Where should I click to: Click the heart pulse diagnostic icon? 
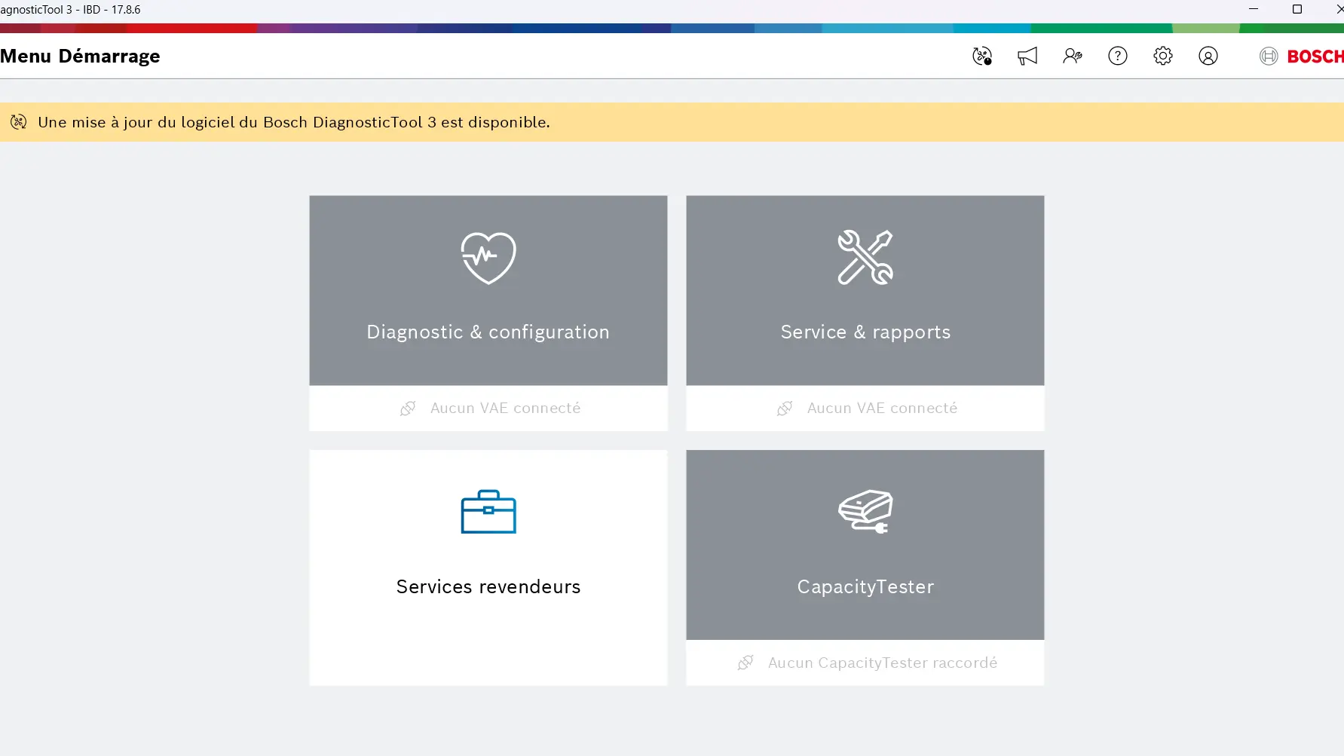488,258
